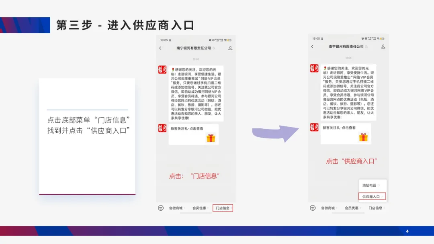Choose 供应商入口 from popup menu
434x244 pixels.
tap(372, 197)
